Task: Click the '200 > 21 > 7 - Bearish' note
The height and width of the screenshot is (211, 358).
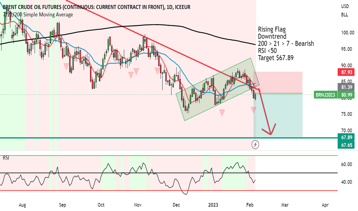Action: 286,44
